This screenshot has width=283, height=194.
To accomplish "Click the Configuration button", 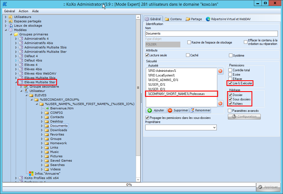I will click(x=244, y=116).
